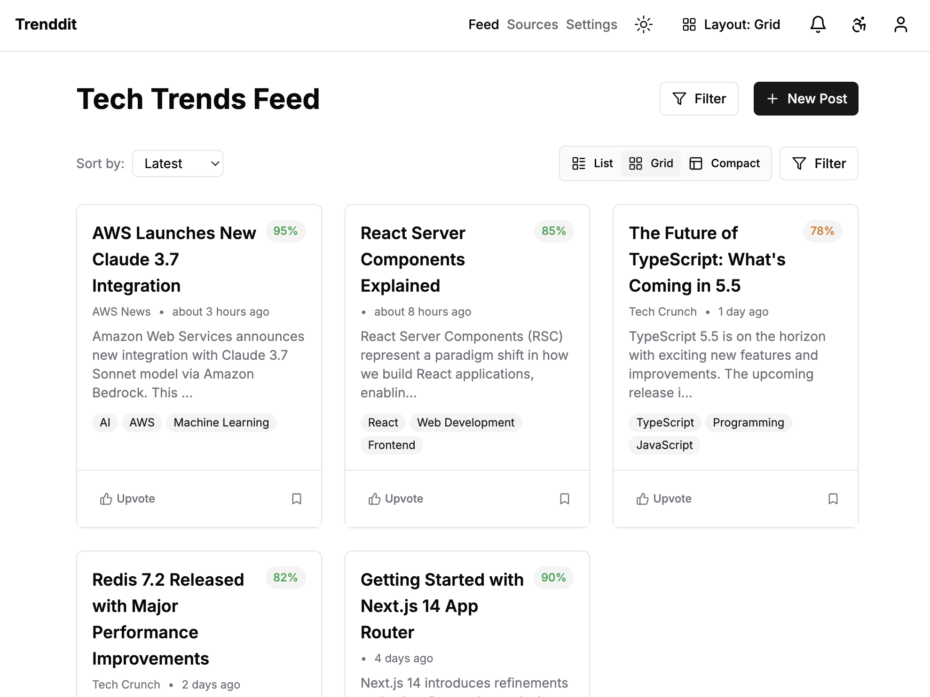Switch to List view
This screenshot has width=930, height=697.
tap(592, 163)
